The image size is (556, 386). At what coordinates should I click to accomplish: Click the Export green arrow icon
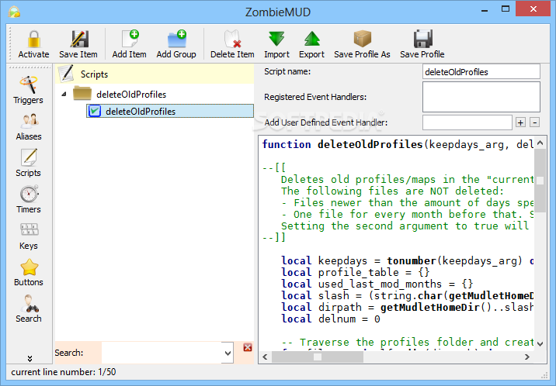pyautogui.click(x=312, y=39)
